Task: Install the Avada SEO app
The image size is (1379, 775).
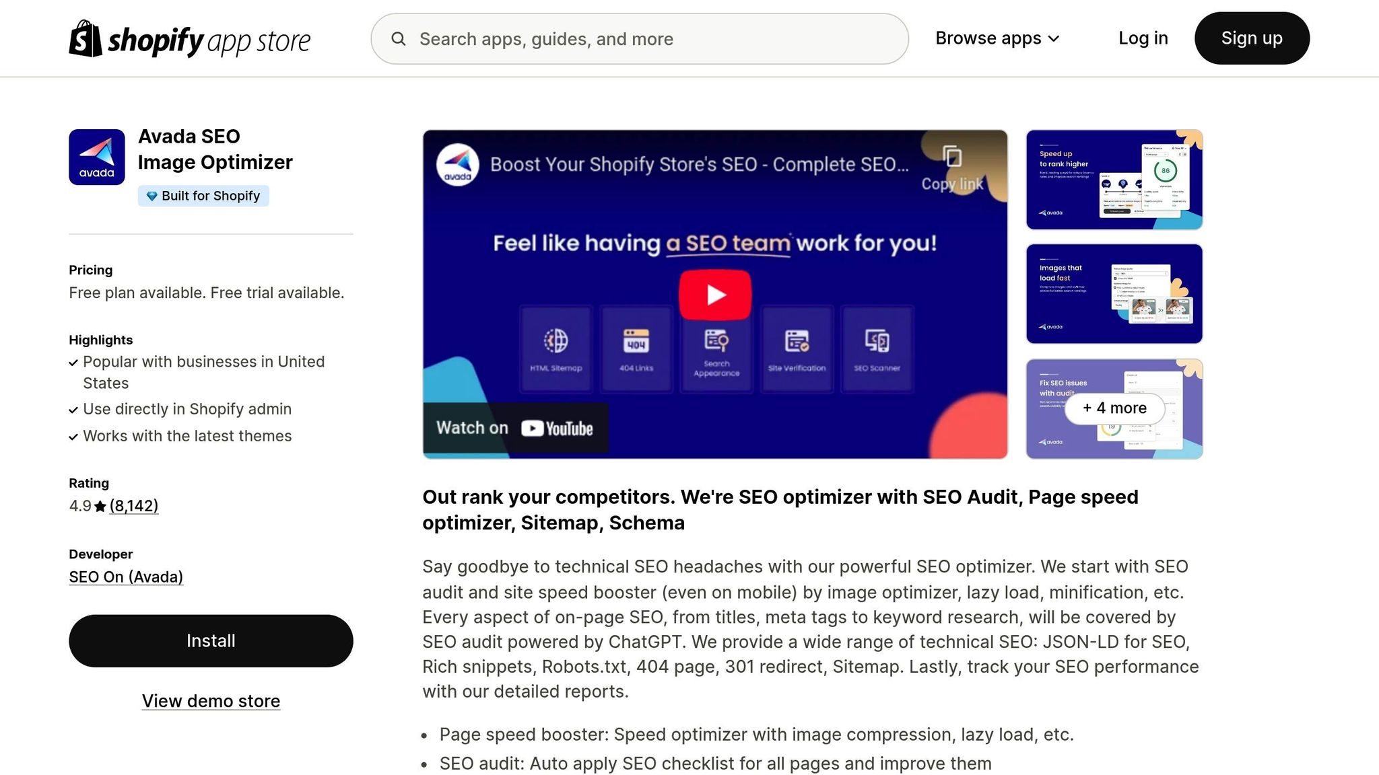Action: tap(211, 640)
